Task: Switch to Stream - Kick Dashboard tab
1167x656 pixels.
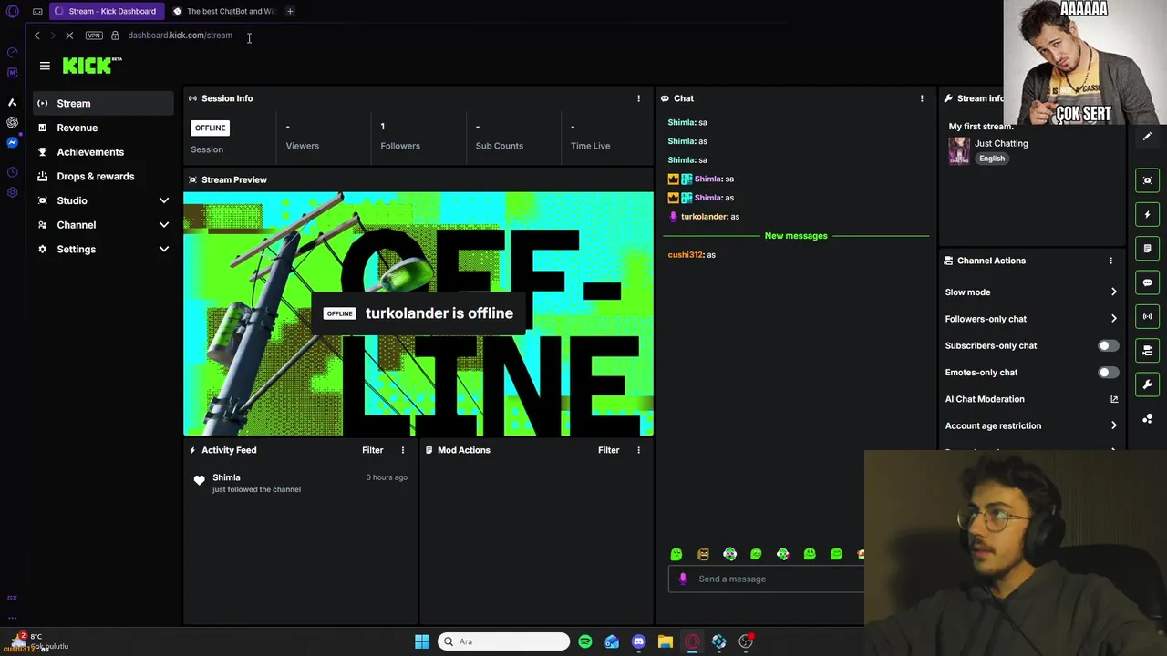Action: coord(105,11)
